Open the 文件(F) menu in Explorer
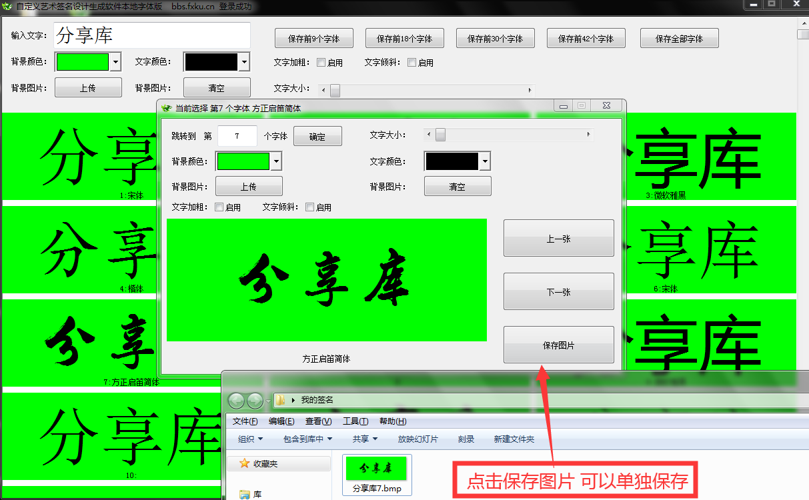Screen dimensions: 809x500 click(x=245, y=421)
